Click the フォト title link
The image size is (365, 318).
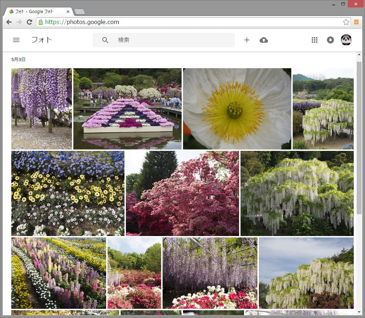(42, 40)
